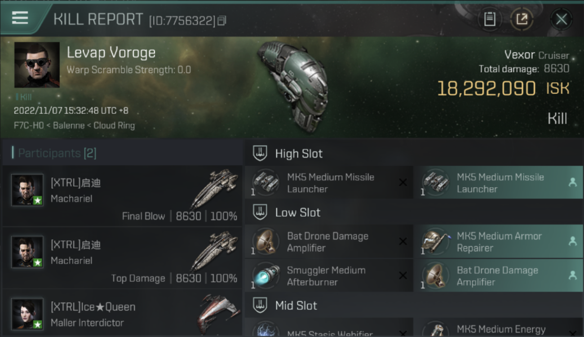Screen dimensions: 584x337
Task: Inspect the Vexor ship model image
Action: click(292, 85)
